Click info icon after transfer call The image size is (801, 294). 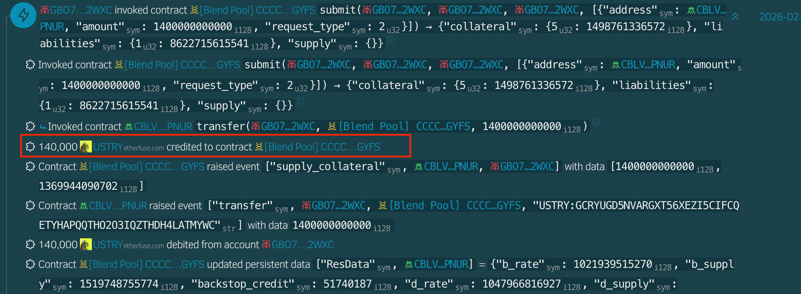pos(596,122)
